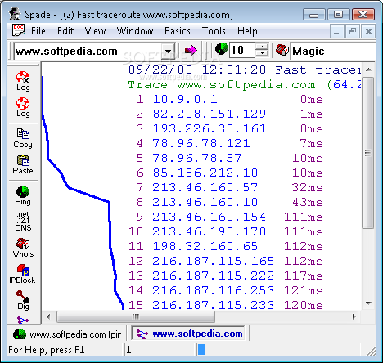Switch to the www.softpedia.com ping tab

tap(67, 334)
